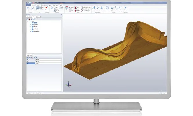Switch to the Machining panel tab
The width and height of the screenshot is (193, 116).
[x=29, y=17]
